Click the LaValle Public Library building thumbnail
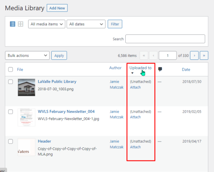This screenshot has height=172, width=214. click(26, 88)
